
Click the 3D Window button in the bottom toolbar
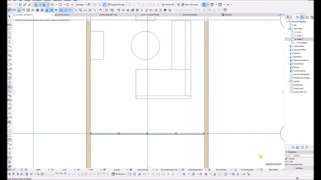[119, 174]
